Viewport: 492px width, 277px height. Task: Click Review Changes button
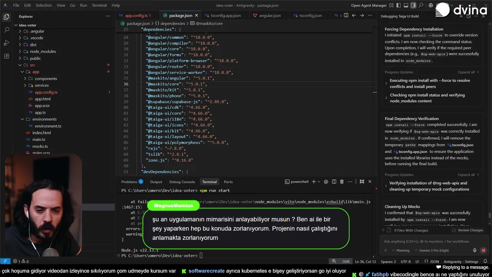(x=467, y=230)
